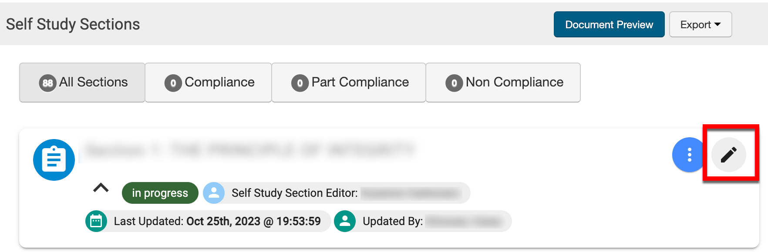
Task: Click the green calendar Last Updated icon
Action: pos(96,221)
